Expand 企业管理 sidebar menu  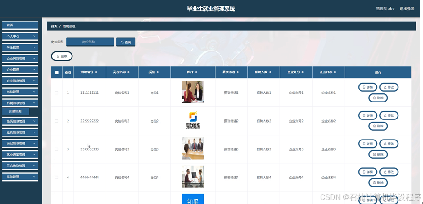tap(20, 70)
